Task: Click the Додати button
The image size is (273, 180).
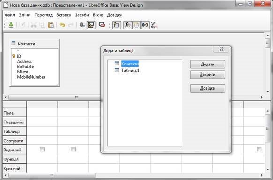Action: (207, 64)
